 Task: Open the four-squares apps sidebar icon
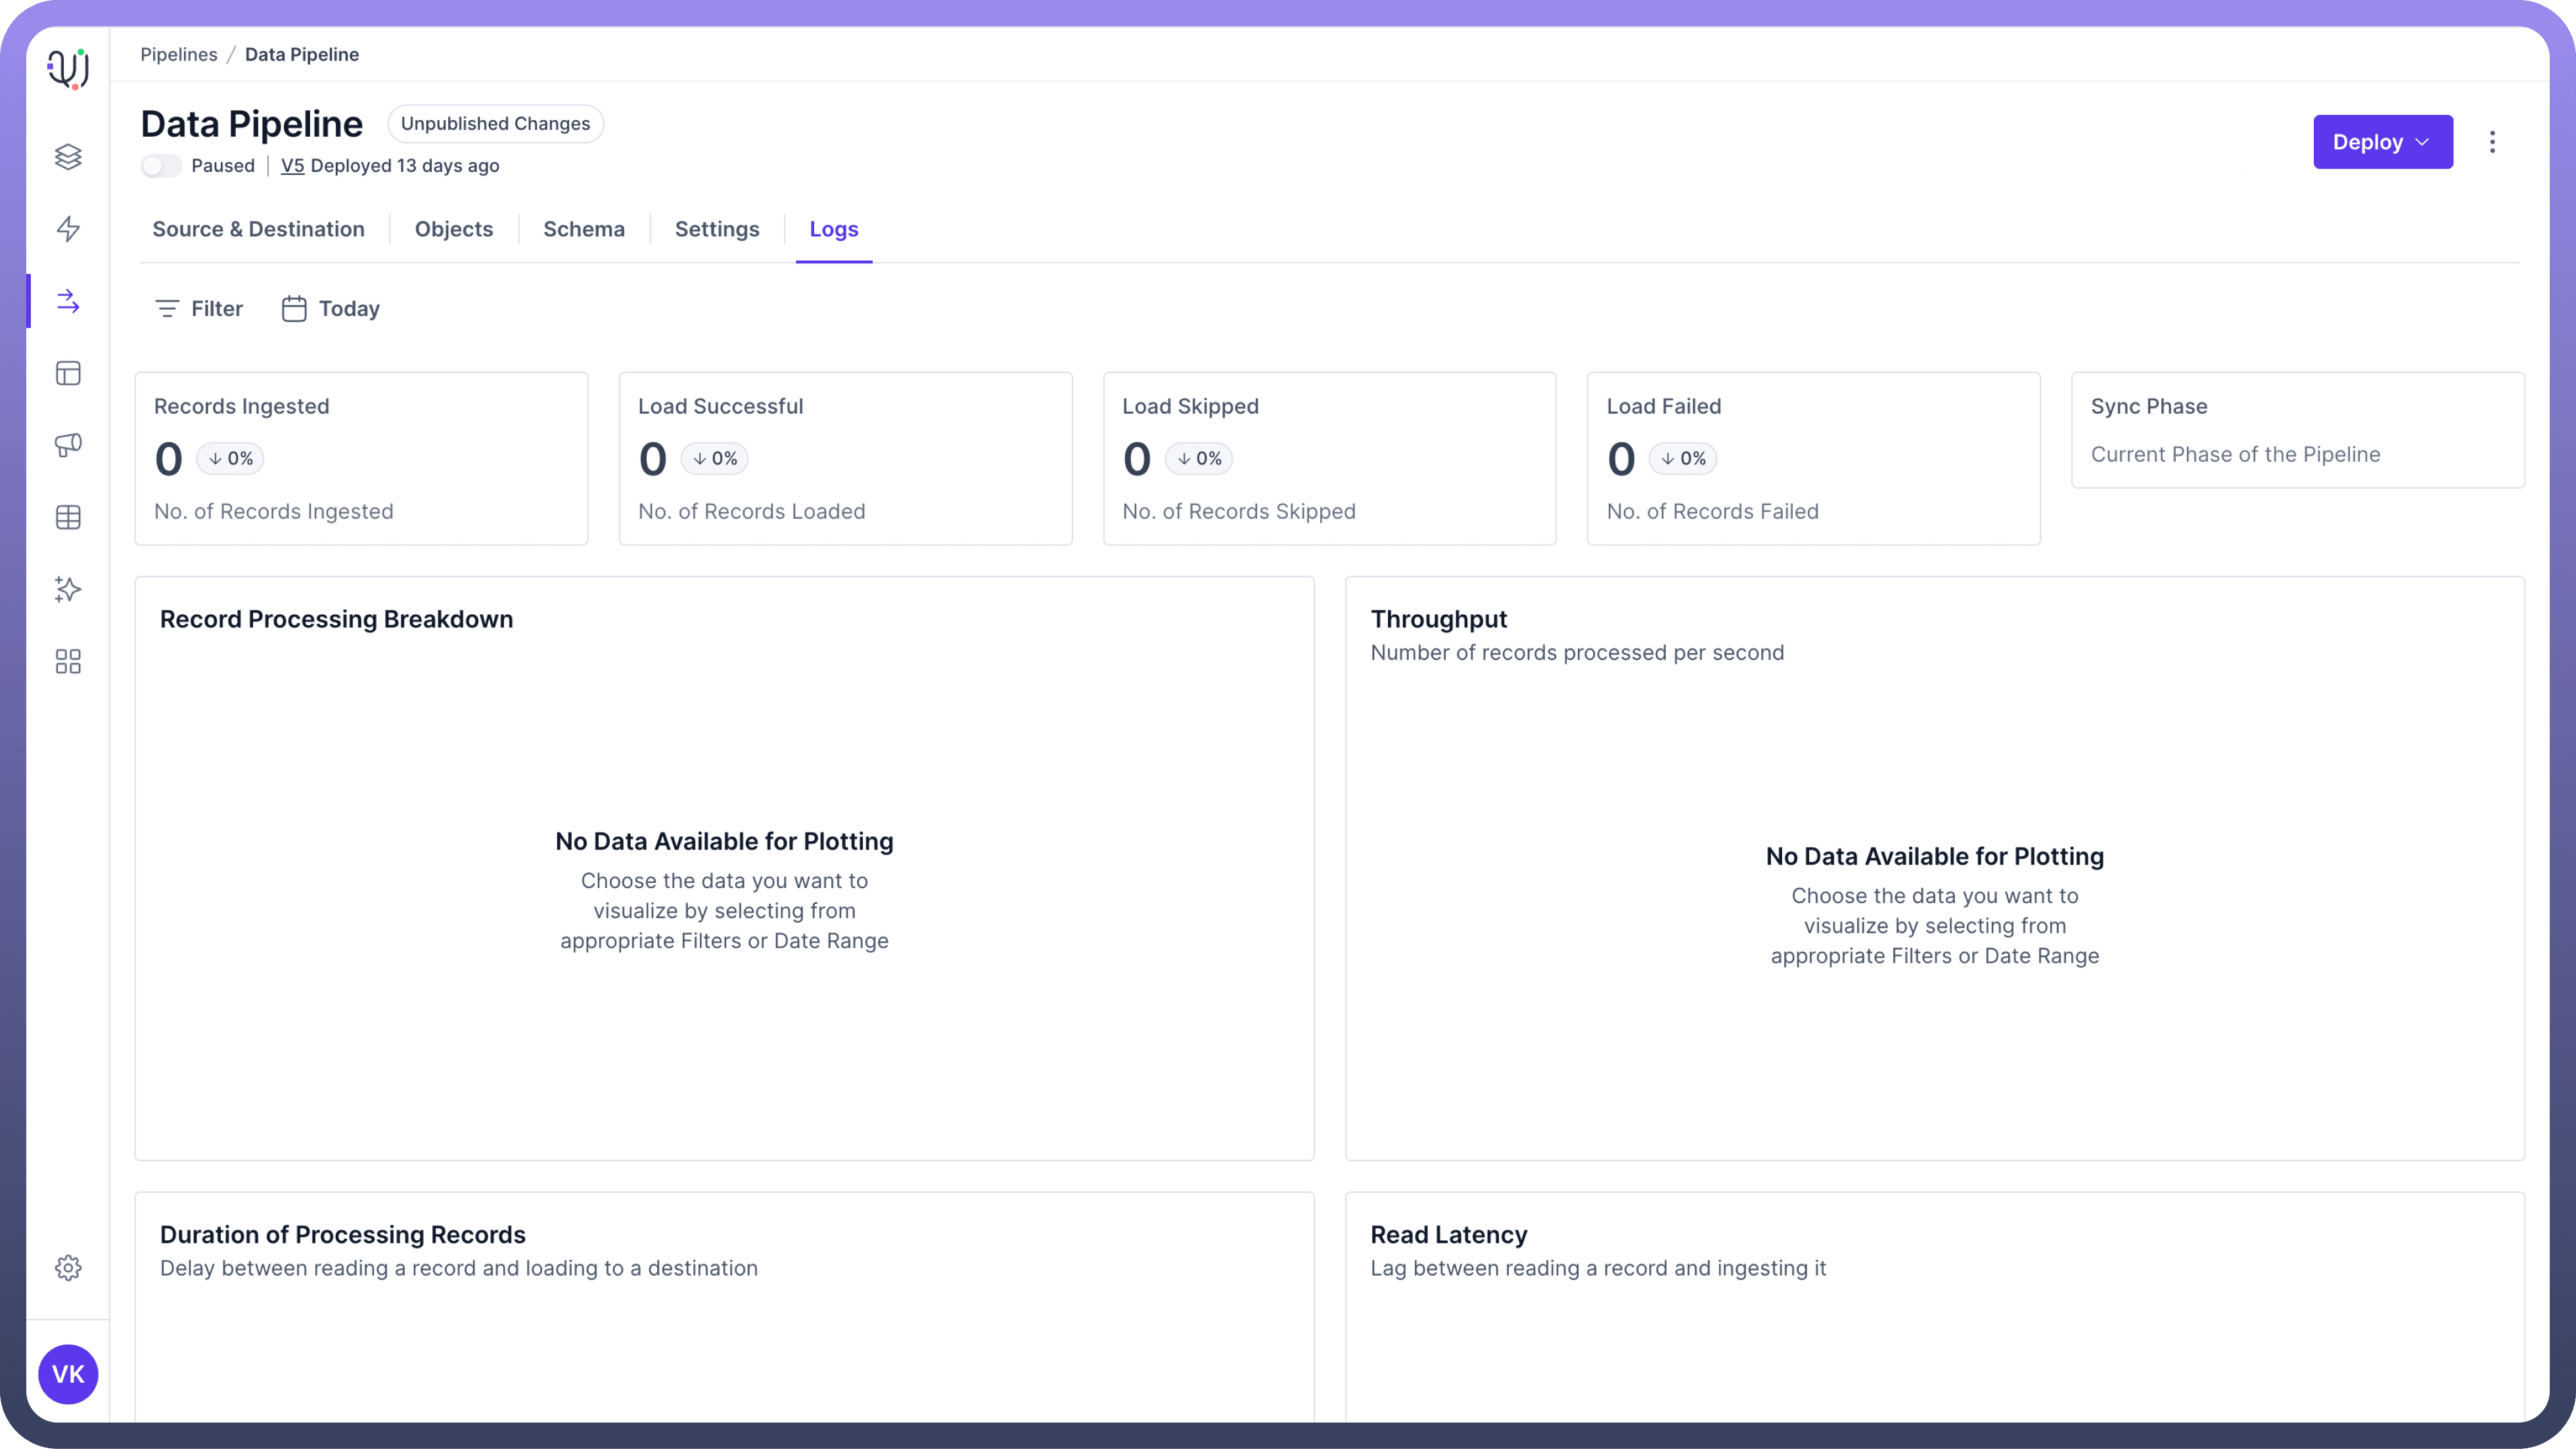click(68, 661)
